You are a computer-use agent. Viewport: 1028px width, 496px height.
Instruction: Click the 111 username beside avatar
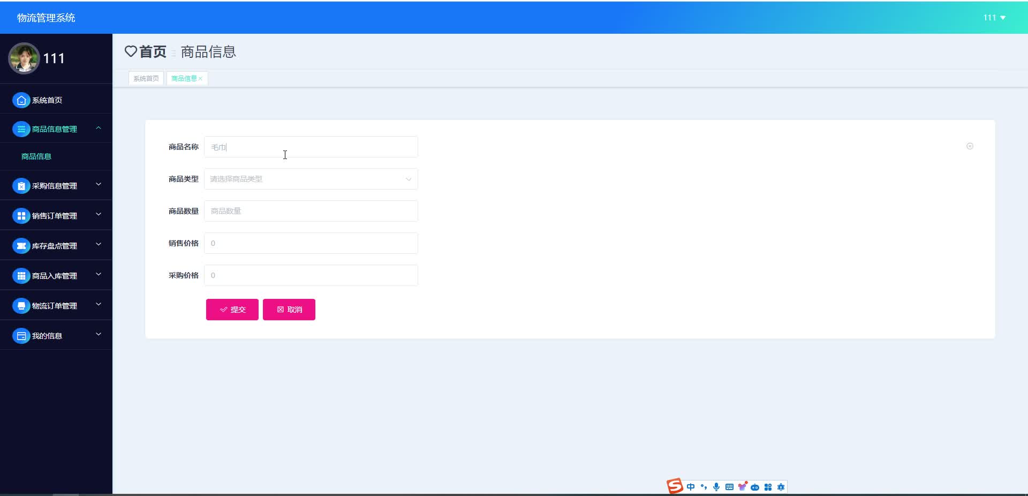pos(54,58)
